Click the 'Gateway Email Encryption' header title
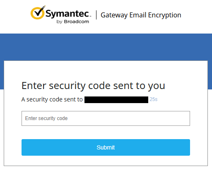212x171 pixels. click(141, 15)
